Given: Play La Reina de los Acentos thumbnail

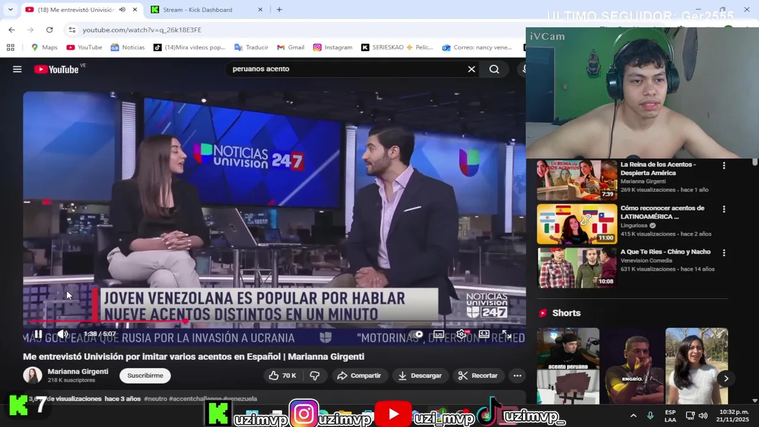Looking at the screenshot, I should point(577,180).
